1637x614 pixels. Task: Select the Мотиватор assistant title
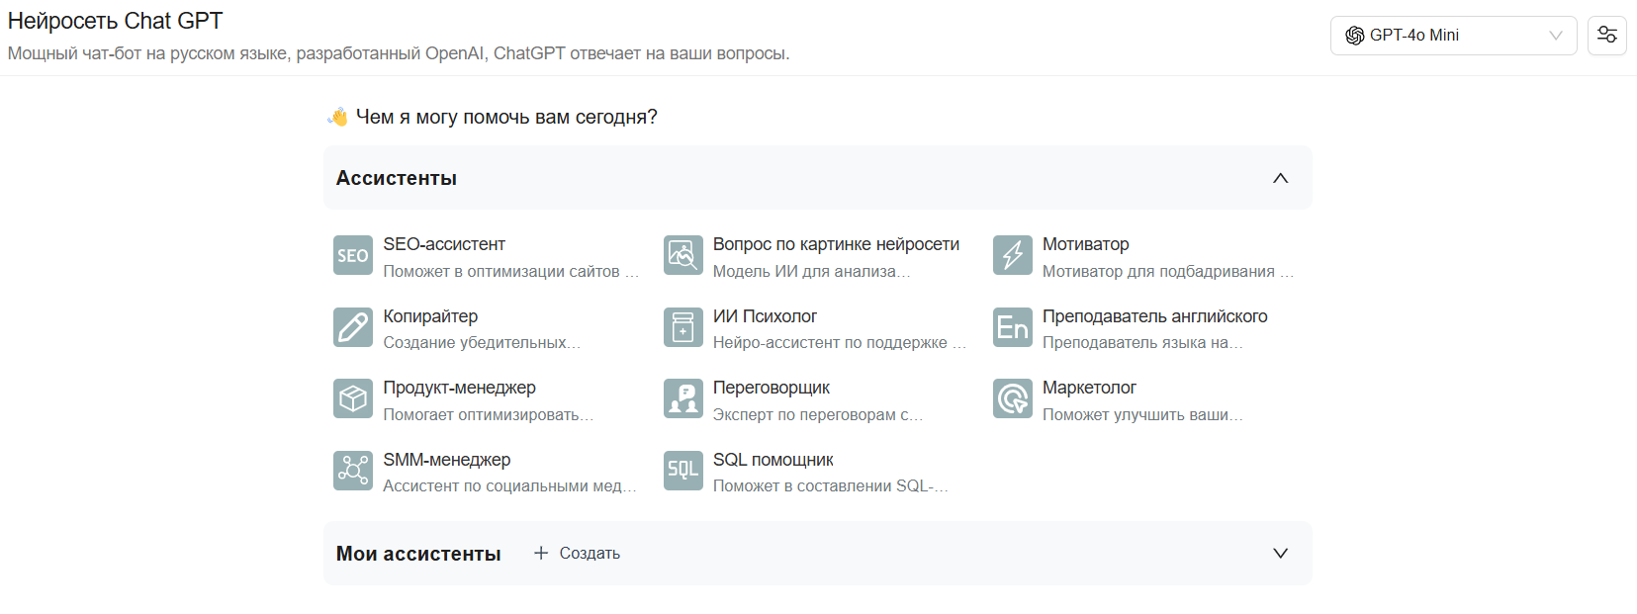[1085, 244]
